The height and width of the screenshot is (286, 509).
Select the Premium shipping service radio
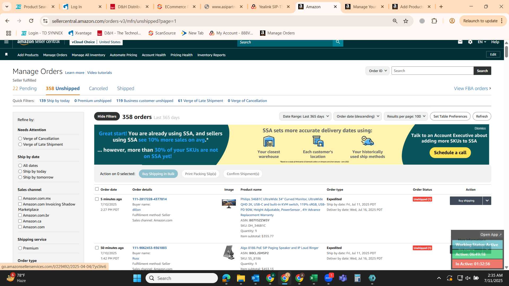pos(20,248)
